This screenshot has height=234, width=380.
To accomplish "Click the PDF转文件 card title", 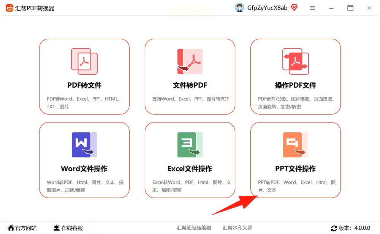I will [x=84, y=85].
